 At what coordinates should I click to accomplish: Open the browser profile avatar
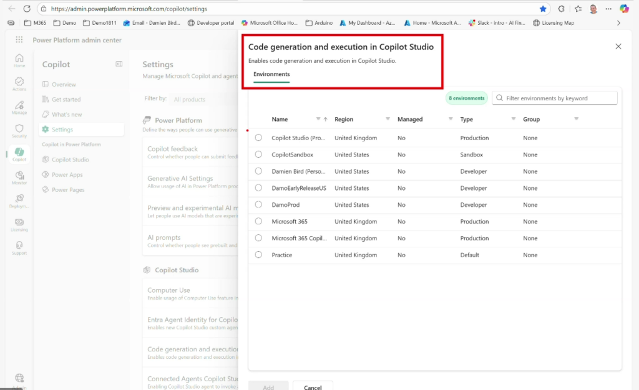(593, 9)
